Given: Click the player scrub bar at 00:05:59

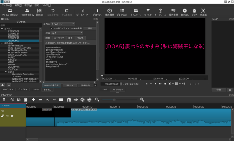Looking at the screenshot, I should 154,78.
